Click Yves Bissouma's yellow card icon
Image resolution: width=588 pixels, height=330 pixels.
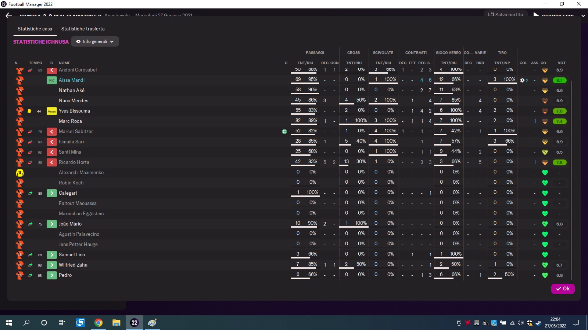pyautogui.click(x=29, y=111)
